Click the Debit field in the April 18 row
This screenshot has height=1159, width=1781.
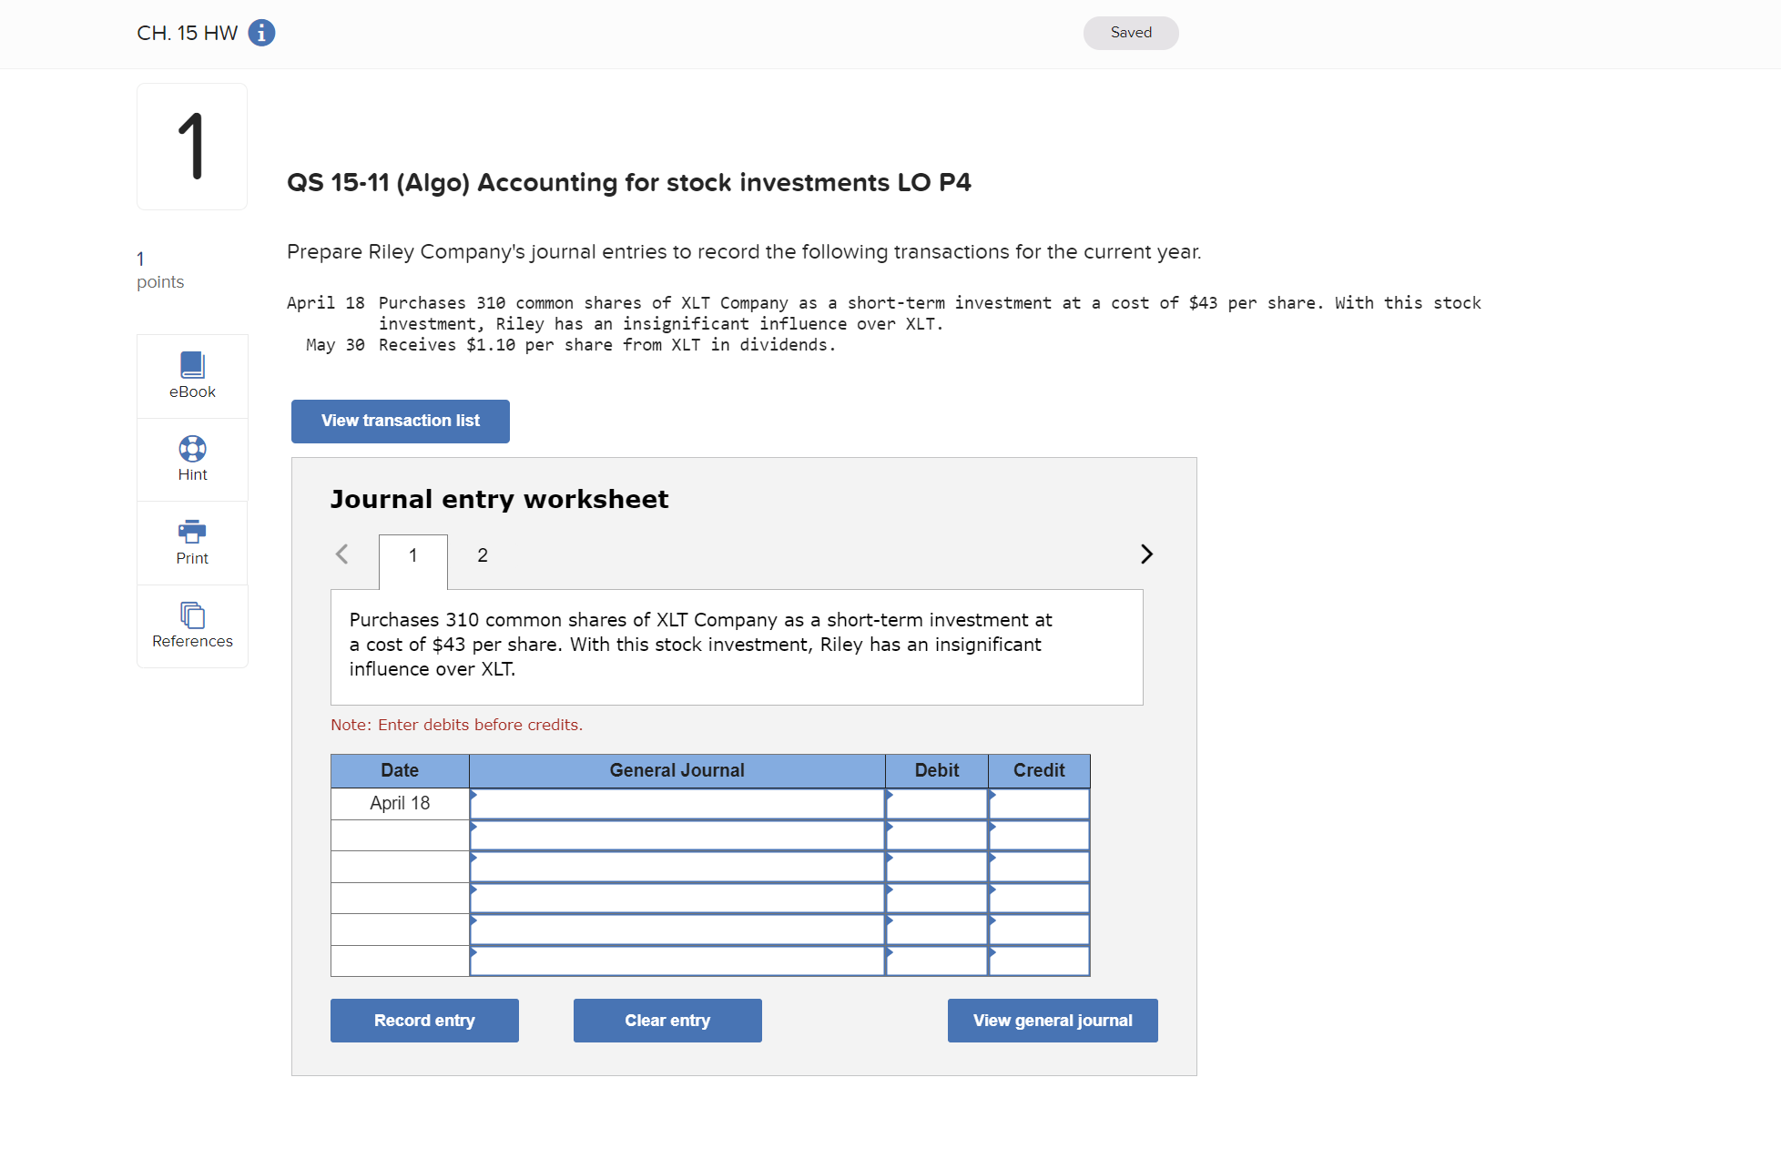(936, 803)
